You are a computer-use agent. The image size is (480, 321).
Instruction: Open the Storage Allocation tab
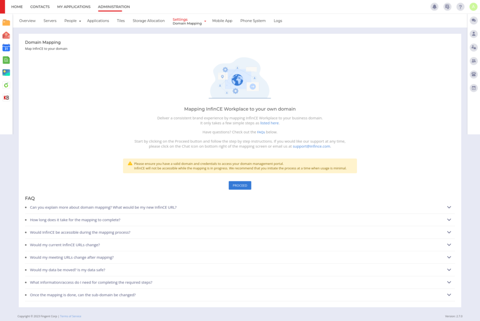pos(149,21)
